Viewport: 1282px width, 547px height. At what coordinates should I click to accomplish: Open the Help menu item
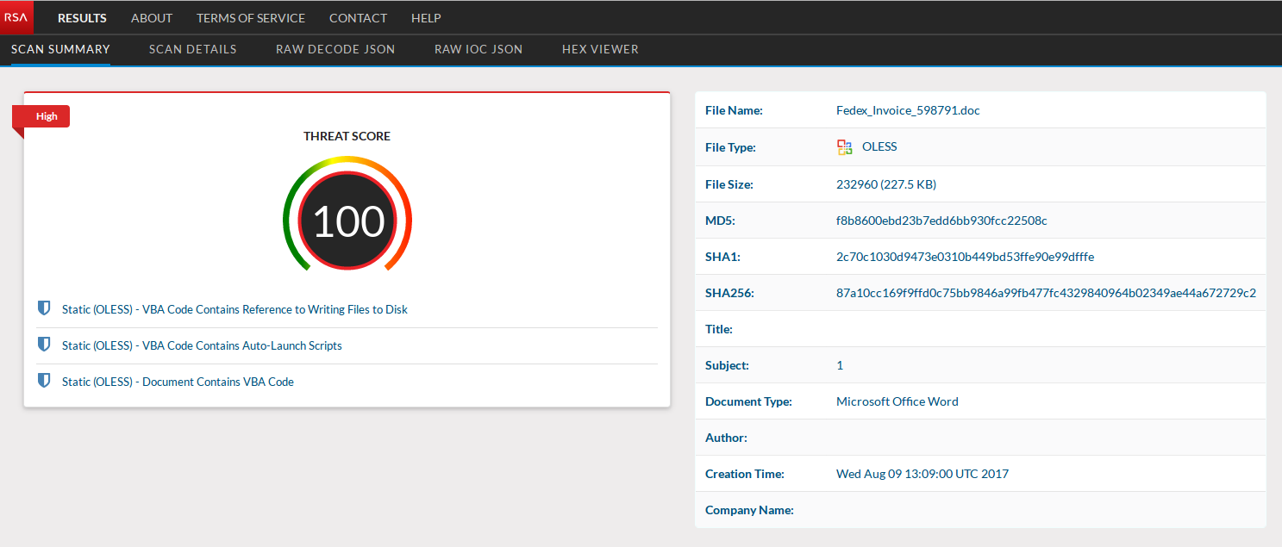click(426, 18)
